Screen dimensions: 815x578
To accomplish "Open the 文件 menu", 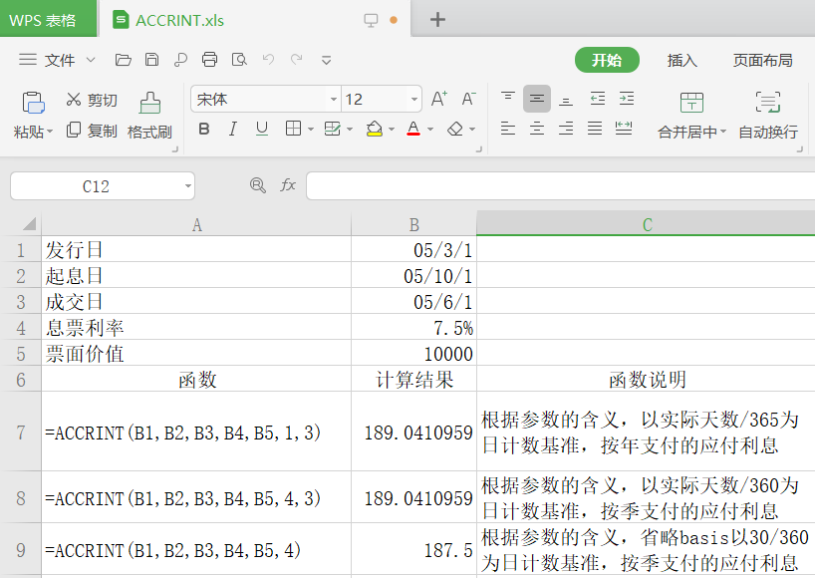I will point(60,60).
